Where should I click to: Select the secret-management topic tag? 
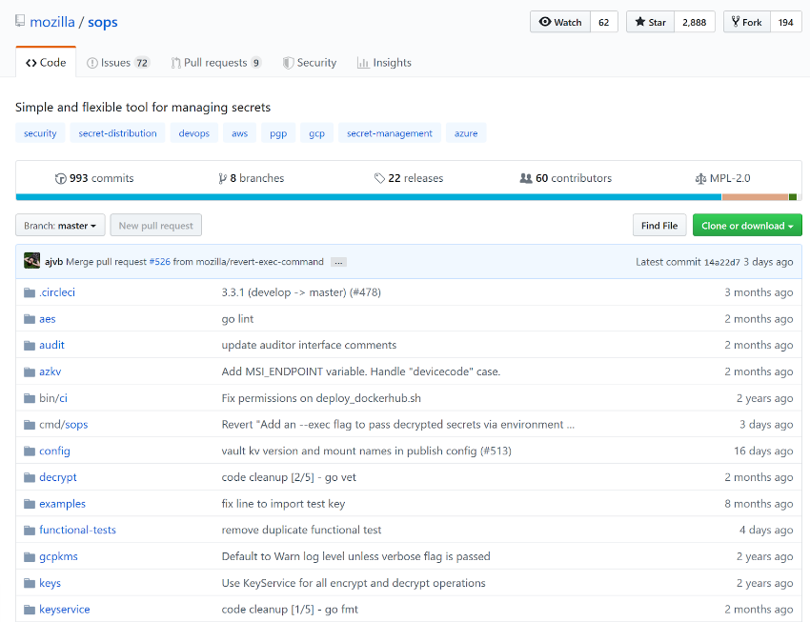click(390, 133)
